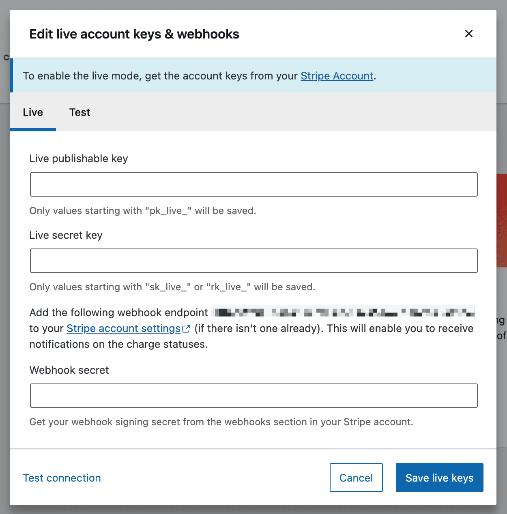The image size is (507, 514).
Task: Open the Stripe account settings link
Action: pos(123,328)
